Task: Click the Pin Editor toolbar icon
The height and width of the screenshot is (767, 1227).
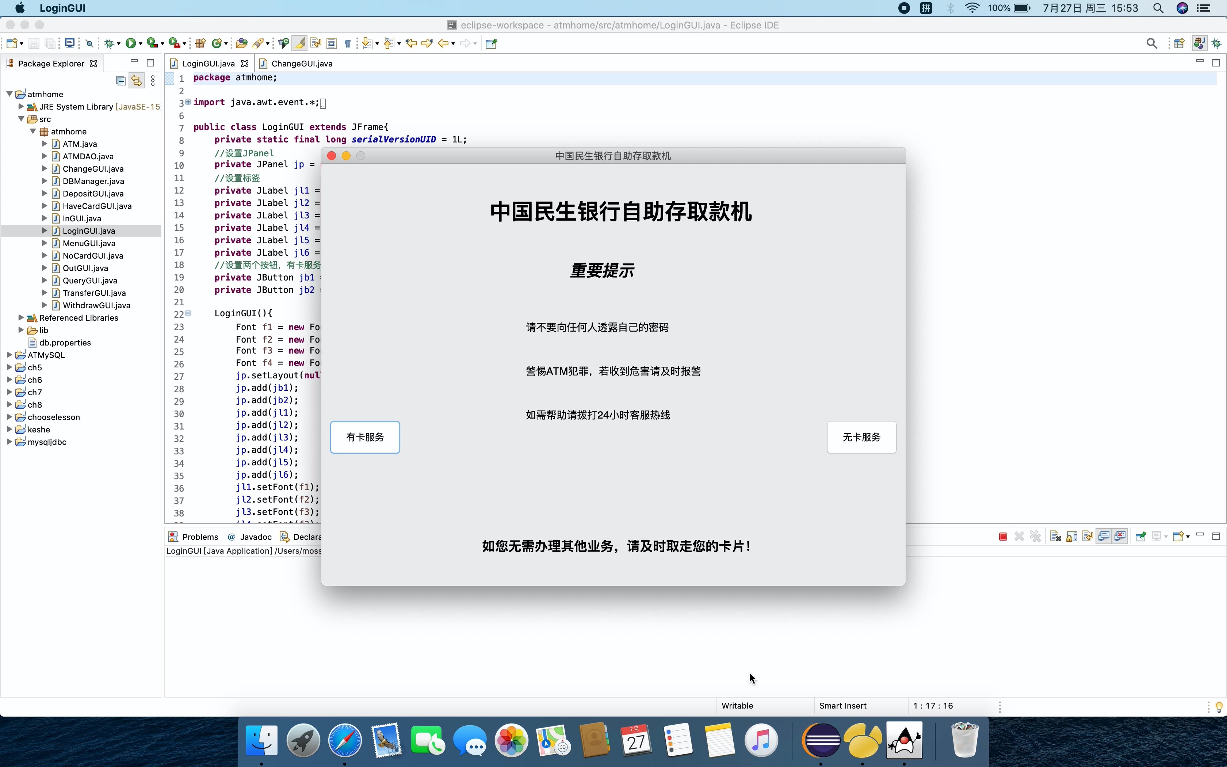Action: [491, 43]
